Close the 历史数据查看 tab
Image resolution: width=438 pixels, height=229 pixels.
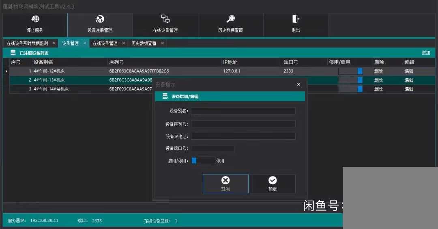click(x=162, y=43)
